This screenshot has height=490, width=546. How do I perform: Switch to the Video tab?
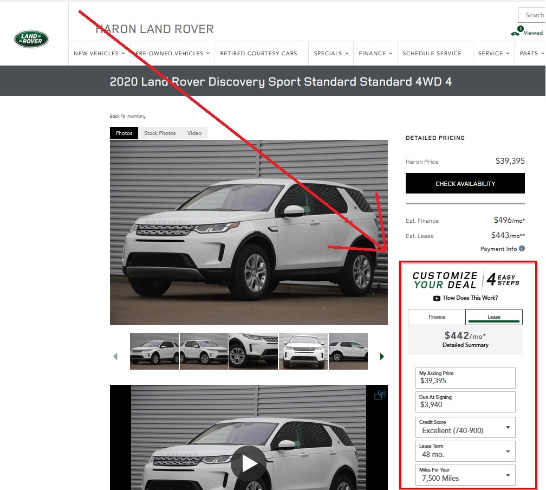194,133
